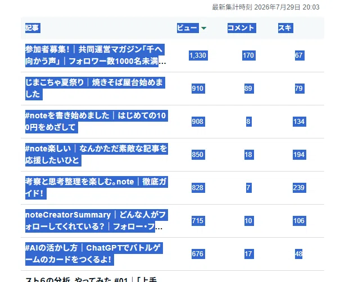Click the view count 828
340x282 pixels.
point(198,188)
